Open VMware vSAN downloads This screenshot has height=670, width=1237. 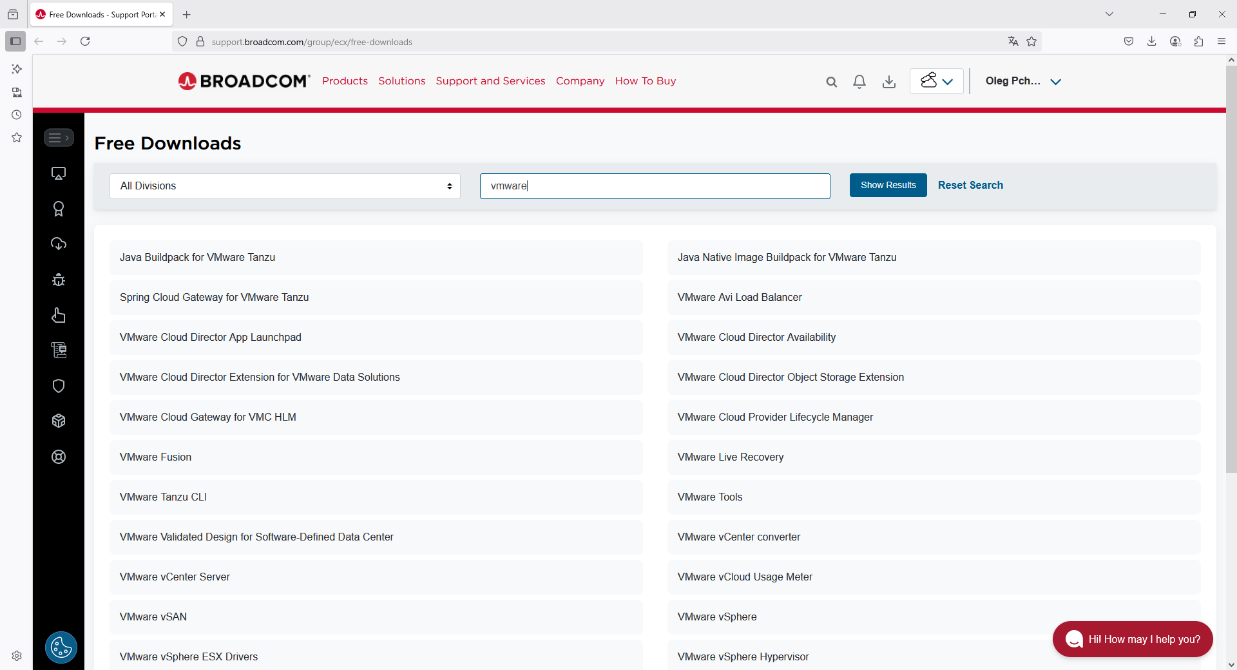376,617
